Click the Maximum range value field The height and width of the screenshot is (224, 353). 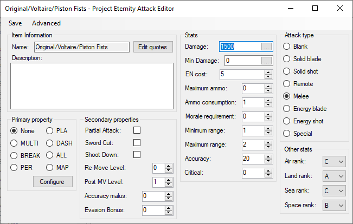tap(253, 144)
